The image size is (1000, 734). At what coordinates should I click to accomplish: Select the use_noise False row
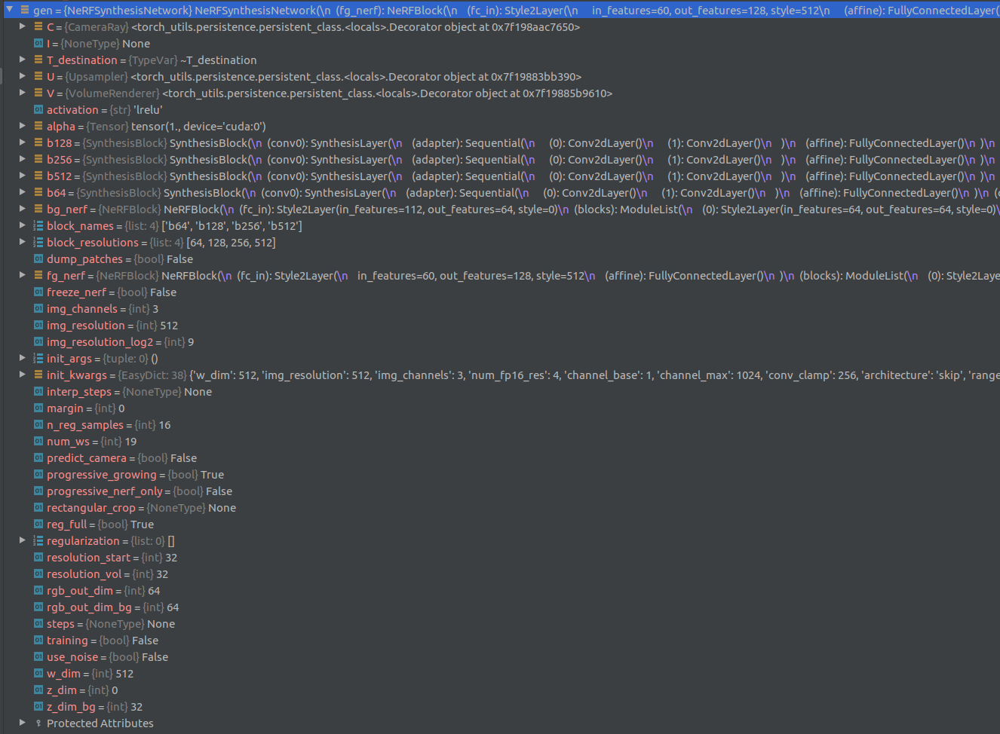click(x=500, y=656)
